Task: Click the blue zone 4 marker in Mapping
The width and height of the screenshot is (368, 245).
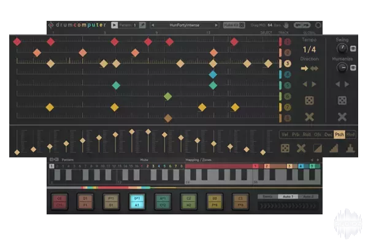Action: click(x=301, y=166)
